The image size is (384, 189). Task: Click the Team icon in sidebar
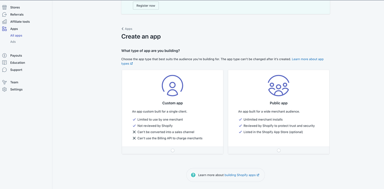pos(4,82)
